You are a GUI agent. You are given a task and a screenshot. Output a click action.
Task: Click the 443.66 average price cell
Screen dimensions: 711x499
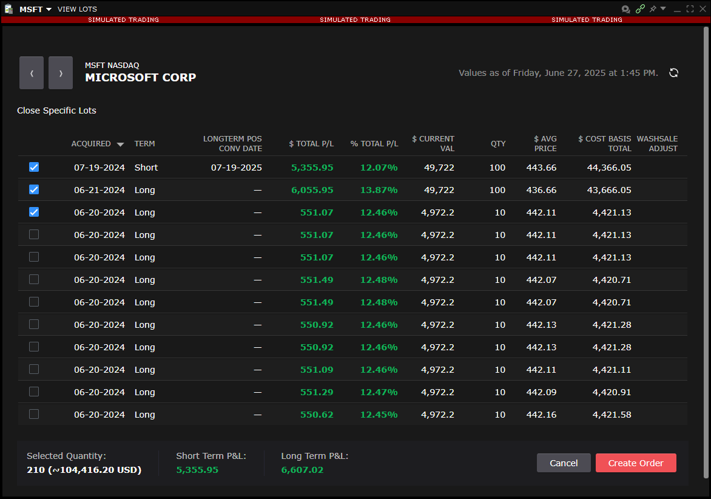[541, 168]
